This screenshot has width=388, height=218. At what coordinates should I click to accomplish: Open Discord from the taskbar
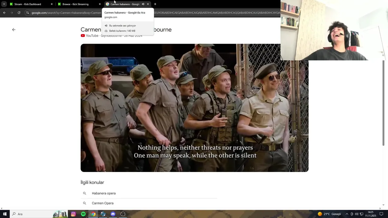pos(113,214)
